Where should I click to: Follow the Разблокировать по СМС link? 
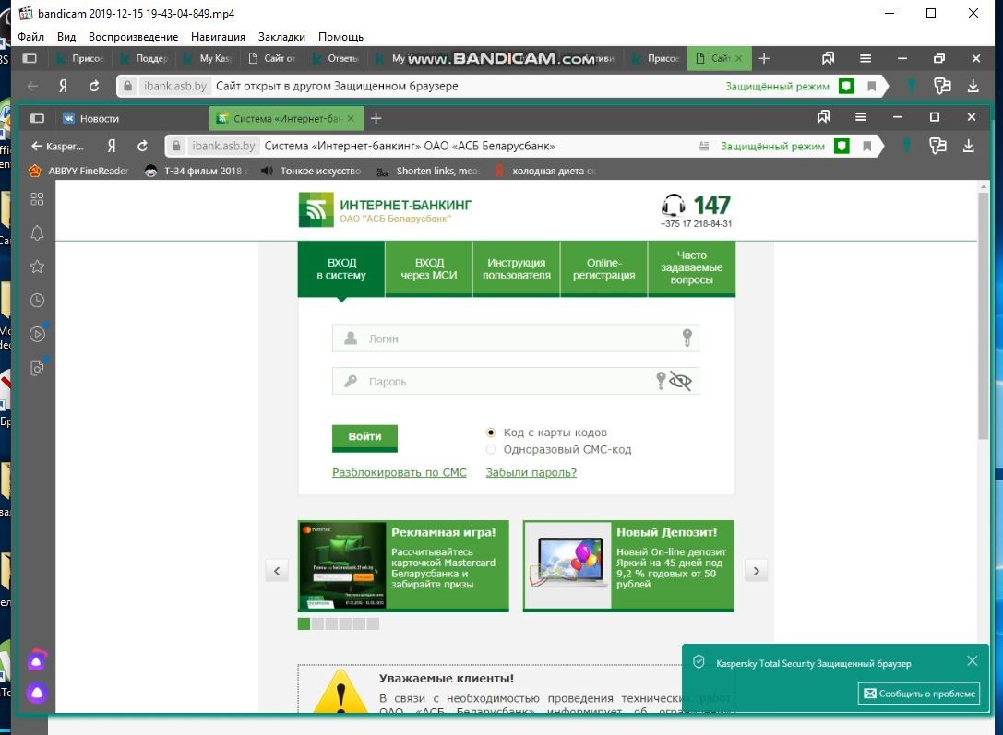(400, 472)
